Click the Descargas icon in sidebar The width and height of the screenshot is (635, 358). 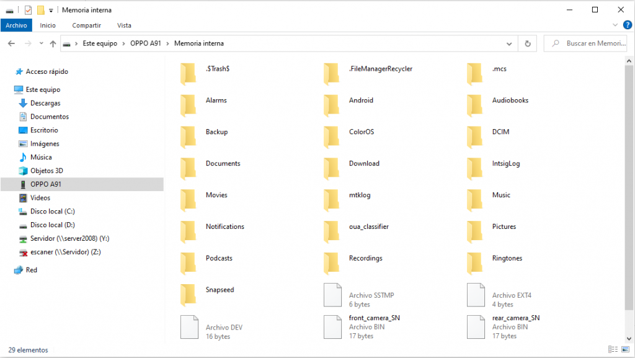(x=23, y=103)
